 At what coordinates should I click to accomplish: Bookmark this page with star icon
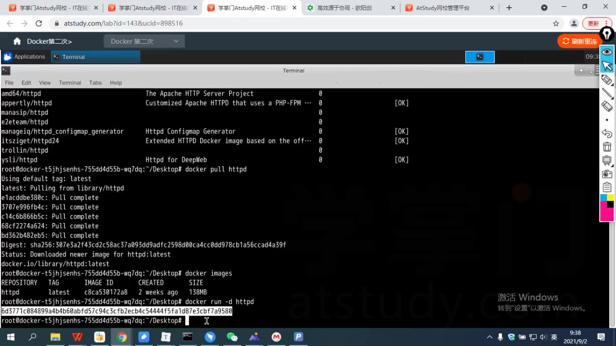click(x=556, y=23)
